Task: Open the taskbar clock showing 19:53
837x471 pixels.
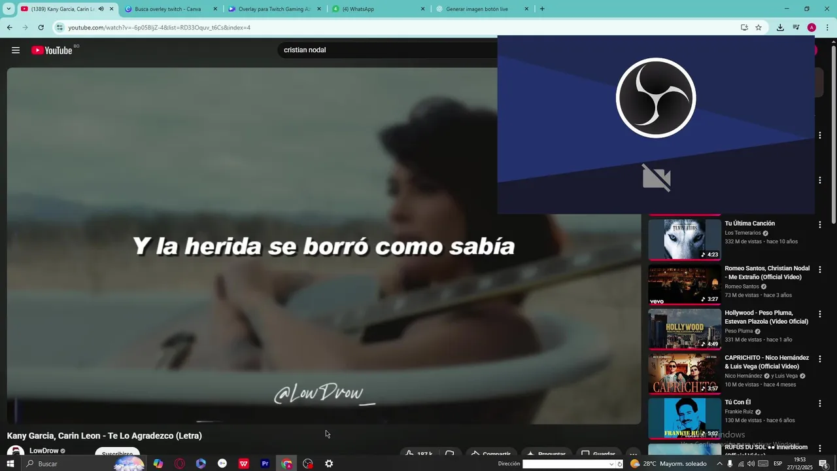Action: 800,464
